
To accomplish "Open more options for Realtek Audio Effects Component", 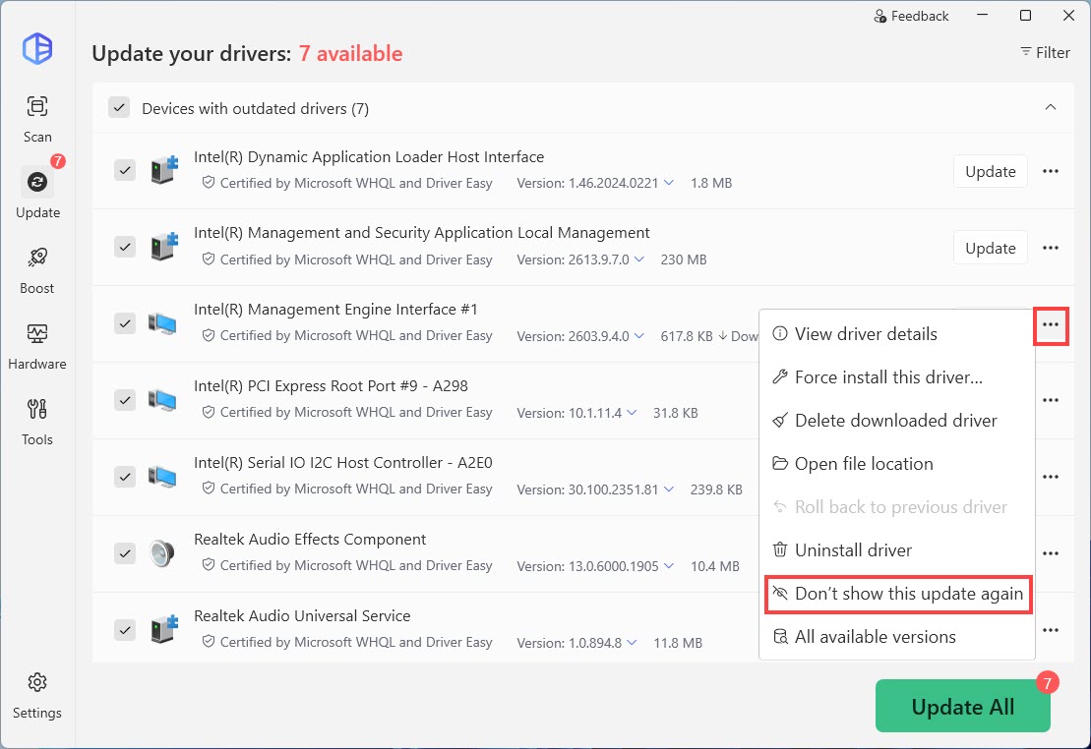I will point(1050,553).
